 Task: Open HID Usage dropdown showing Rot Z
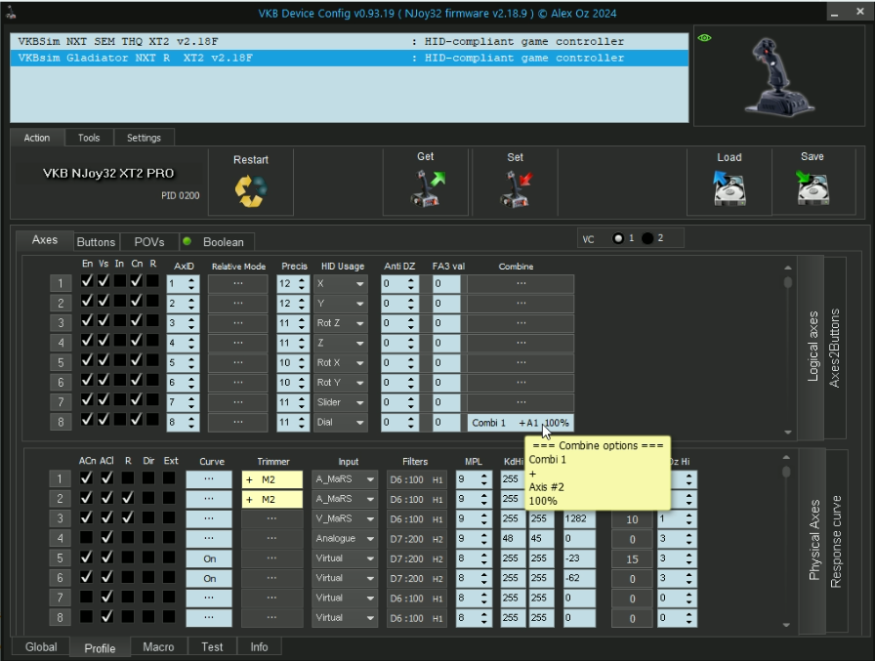pos(341,323)
